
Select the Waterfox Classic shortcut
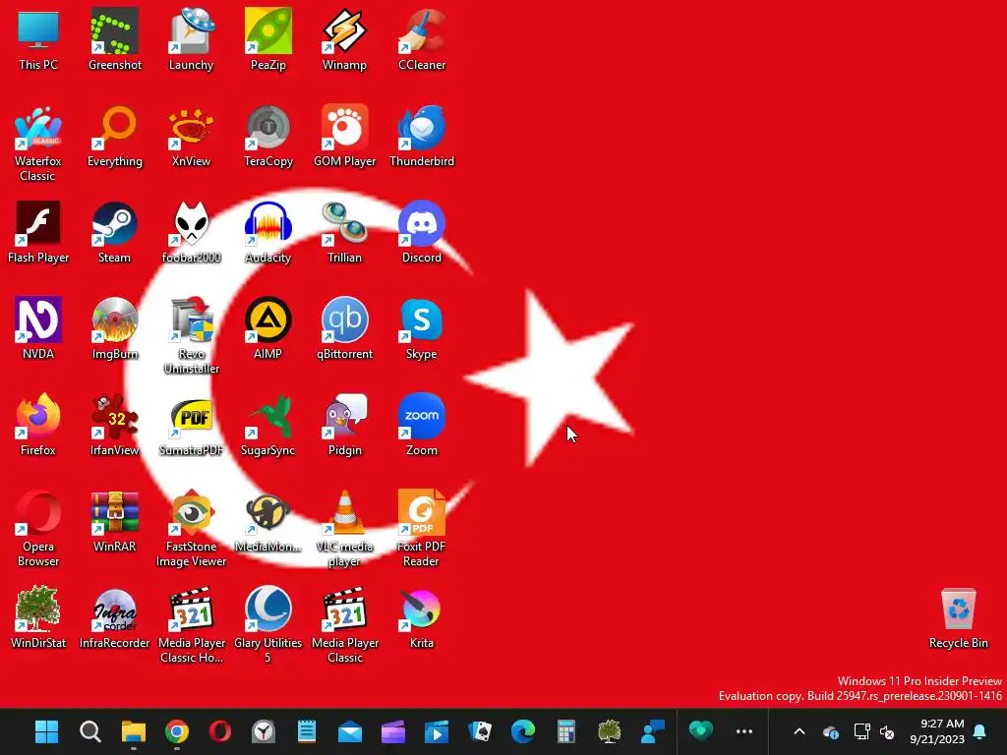[38, 144]
